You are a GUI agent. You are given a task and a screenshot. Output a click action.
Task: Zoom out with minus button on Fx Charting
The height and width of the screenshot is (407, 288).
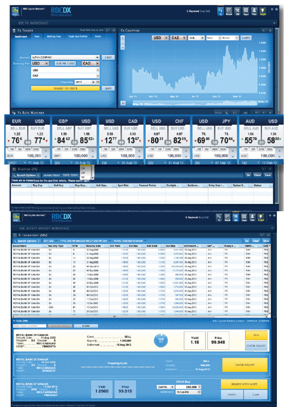click(123, 47)
